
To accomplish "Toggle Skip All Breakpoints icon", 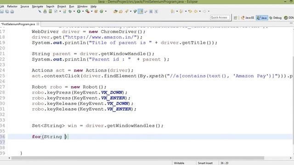I will 40,11.
